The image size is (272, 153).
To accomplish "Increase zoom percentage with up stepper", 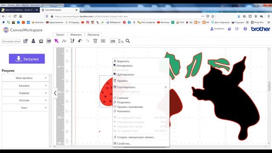I will point(119,40).
